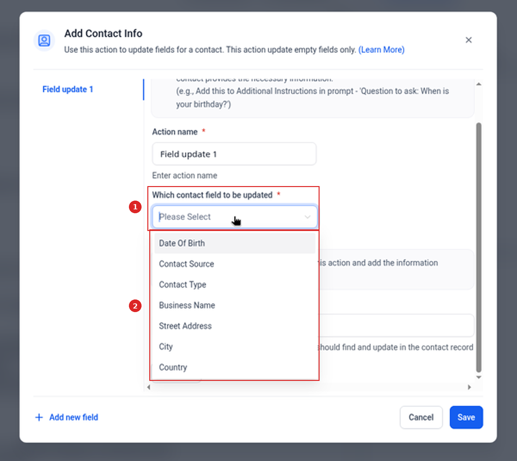517x461 pixels.
Task: Click the plus icon beside Add new field
Action: pos(39,417)
